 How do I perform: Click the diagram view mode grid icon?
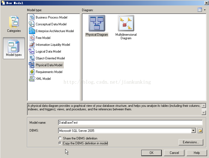pyautogui.click(x=200, y=10)
